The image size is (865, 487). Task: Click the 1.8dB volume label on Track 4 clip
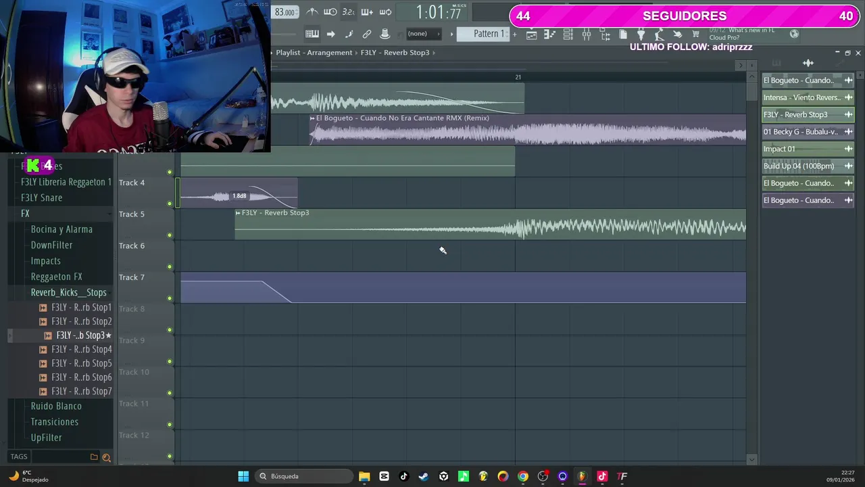coord(239,196)
